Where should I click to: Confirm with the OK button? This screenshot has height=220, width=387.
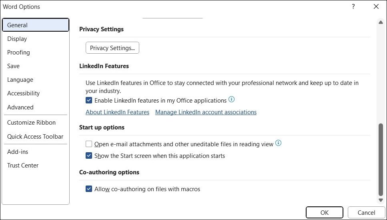pos(325,212)
